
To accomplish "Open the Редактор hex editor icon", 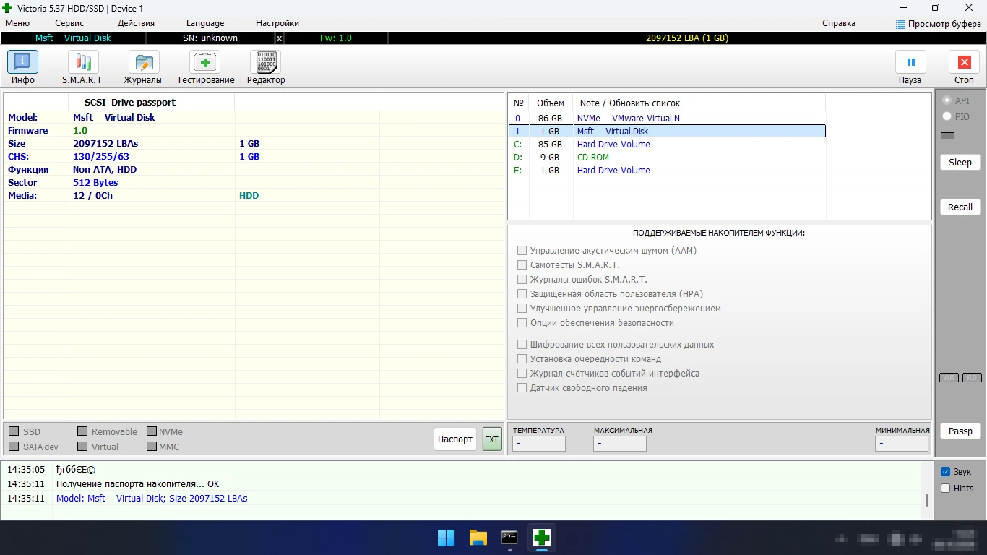I will 265,62.
